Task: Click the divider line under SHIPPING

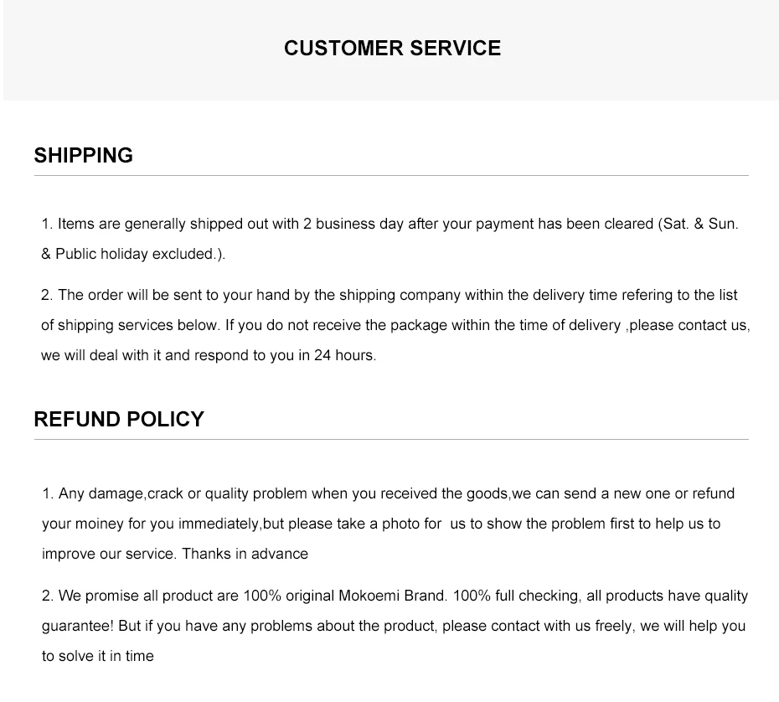Action: [x=391, y=176]
